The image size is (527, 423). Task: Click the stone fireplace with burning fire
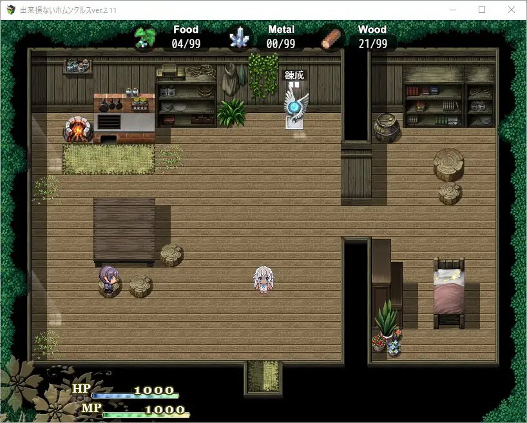pos(77,129)
